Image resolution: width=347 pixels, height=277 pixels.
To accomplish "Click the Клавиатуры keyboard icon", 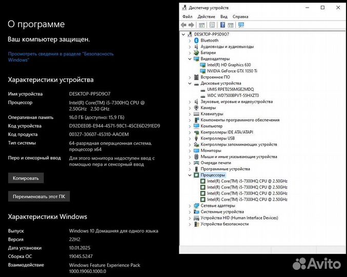I will click(x=196, y=114).
